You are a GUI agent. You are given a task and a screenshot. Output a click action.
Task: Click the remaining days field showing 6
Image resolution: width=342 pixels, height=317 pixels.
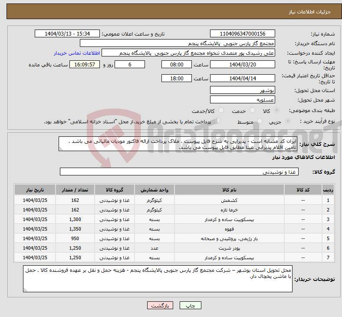pos(130,64)
